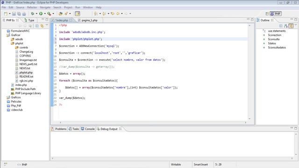This screenshot has width=299, height=168.
Task: Open dropdown arrow next to Next Annotation
Action: pos(100,14)
